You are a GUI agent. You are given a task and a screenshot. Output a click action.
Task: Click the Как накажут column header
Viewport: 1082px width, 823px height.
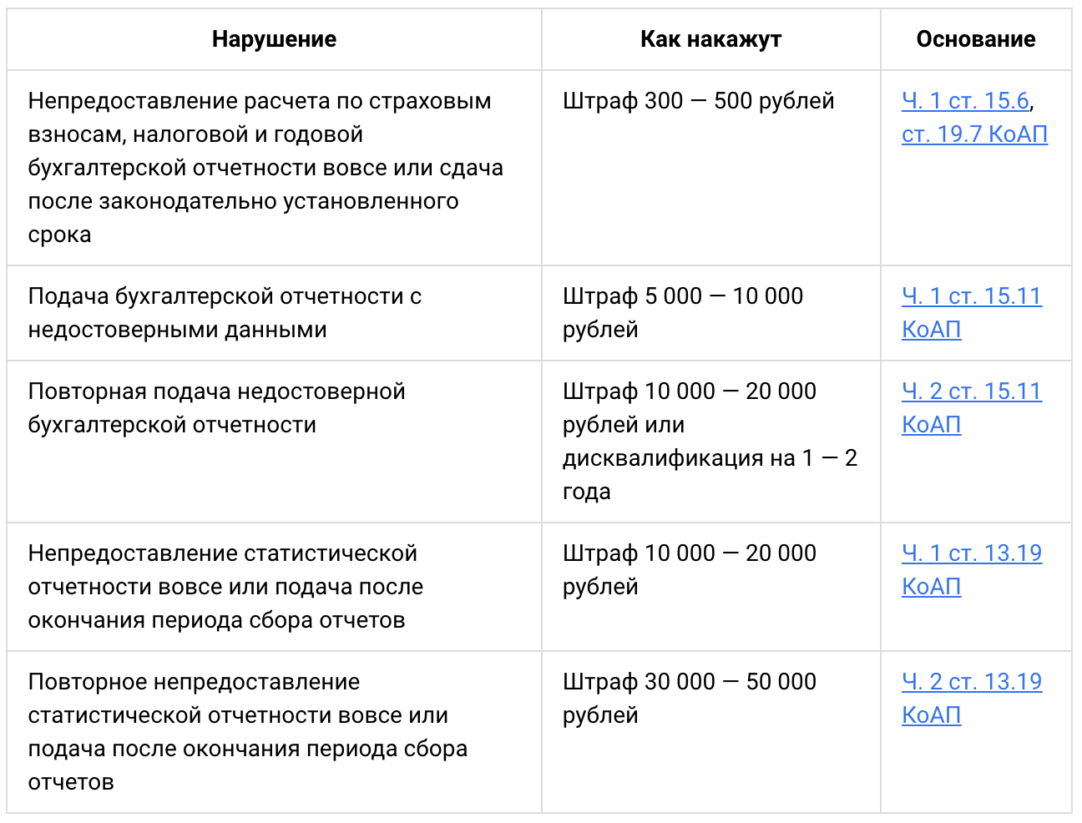point(711,39)
